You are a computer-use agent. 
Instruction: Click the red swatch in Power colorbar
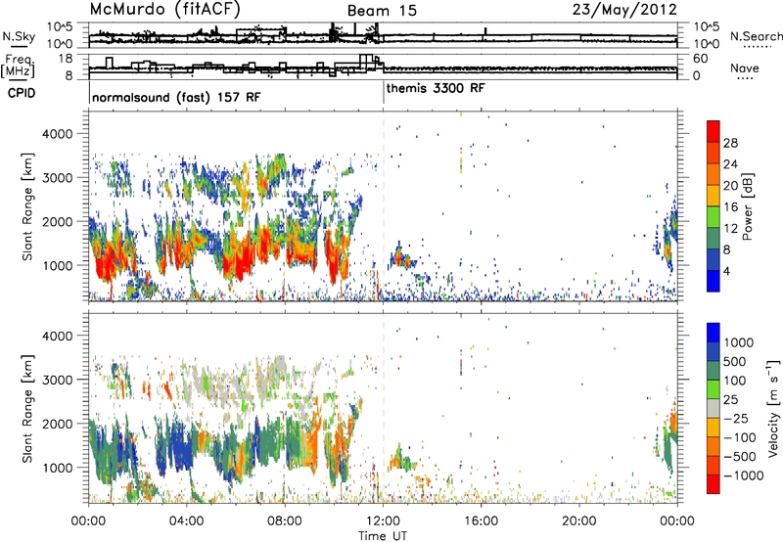714,131
